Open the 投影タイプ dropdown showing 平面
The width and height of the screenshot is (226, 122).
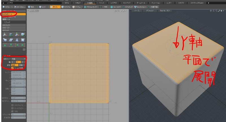[18, 59]
